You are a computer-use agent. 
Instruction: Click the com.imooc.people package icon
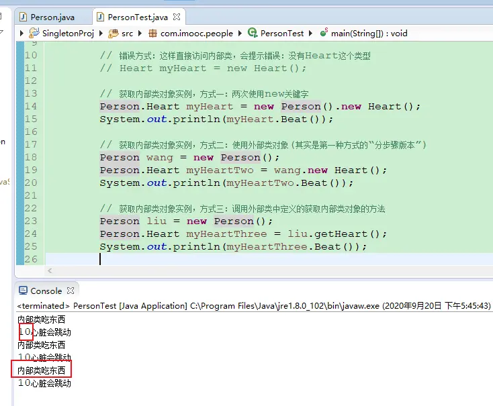[152, 33]
